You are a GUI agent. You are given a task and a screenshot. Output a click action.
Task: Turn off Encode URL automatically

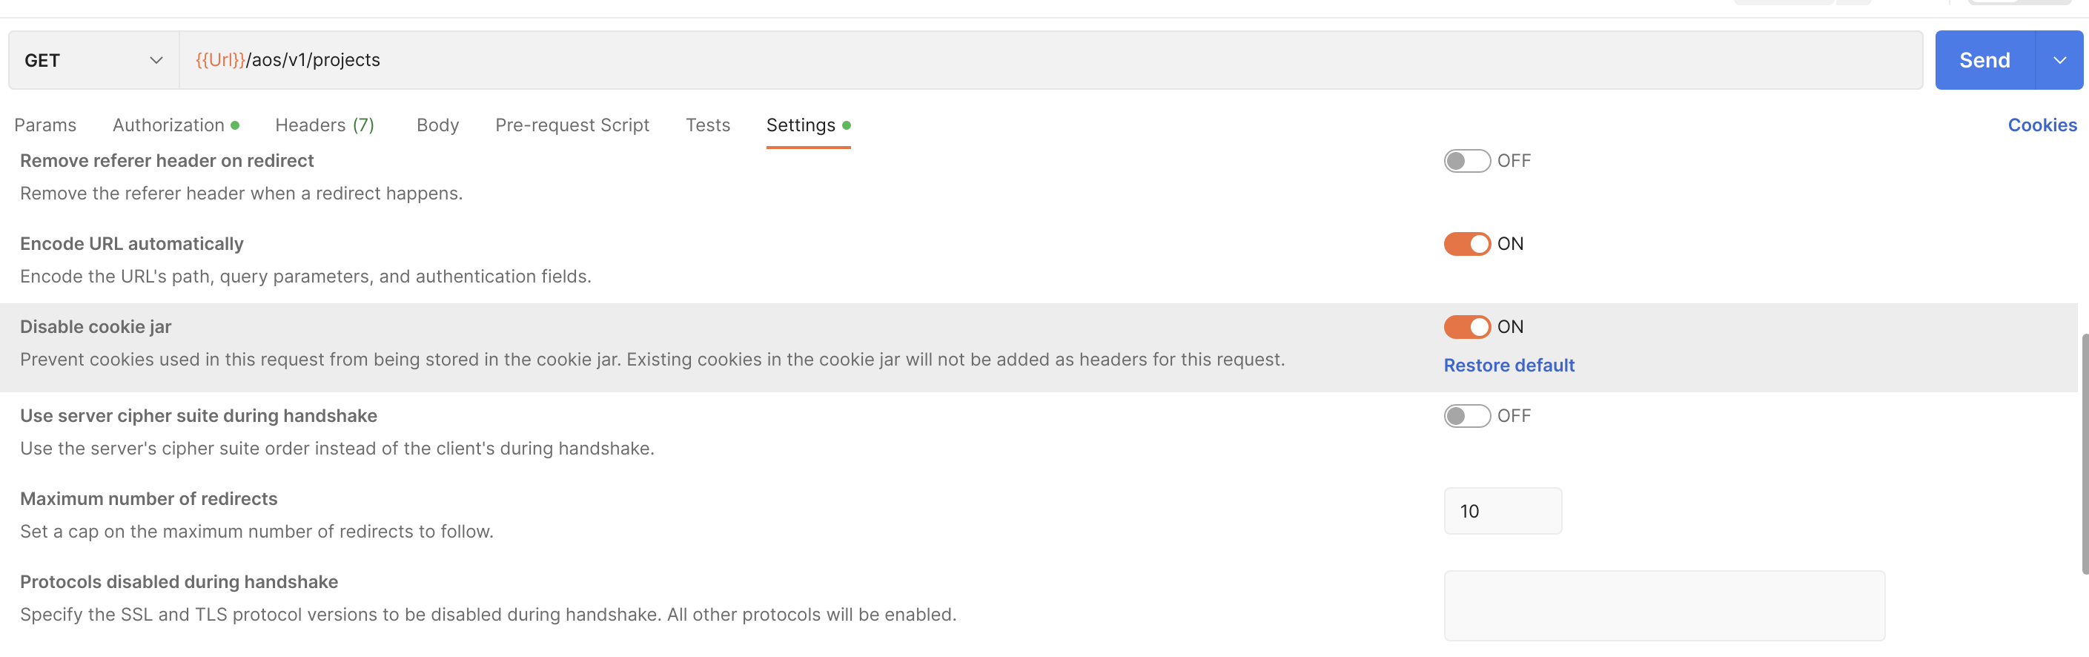coord(1466,243)
